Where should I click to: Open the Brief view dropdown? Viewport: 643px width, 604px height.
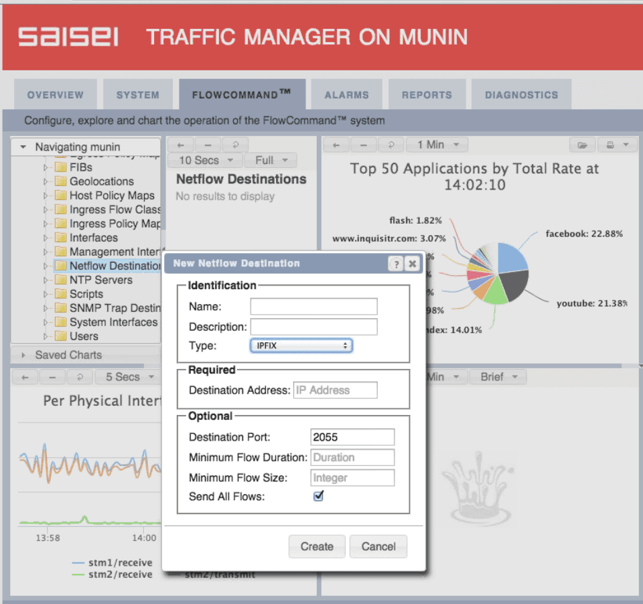click(x=498, y=377)
